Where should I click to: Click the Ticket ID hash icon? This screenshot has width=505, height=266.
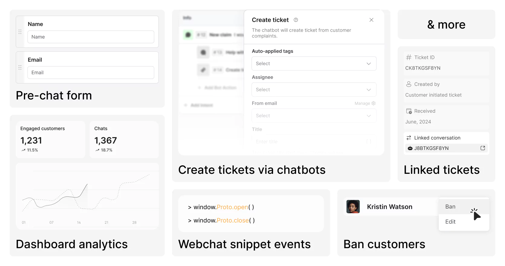click(x=409, y=57)
